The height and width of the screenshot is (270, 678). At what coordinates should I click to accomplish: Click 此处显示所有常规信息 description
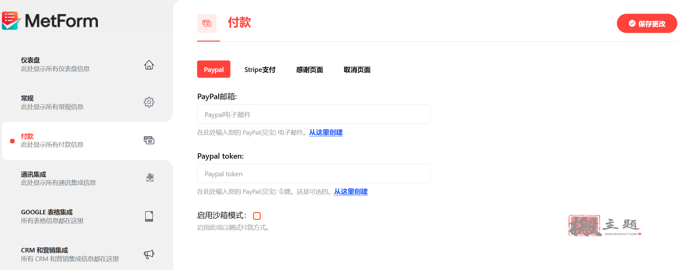[x=52, y=107]
